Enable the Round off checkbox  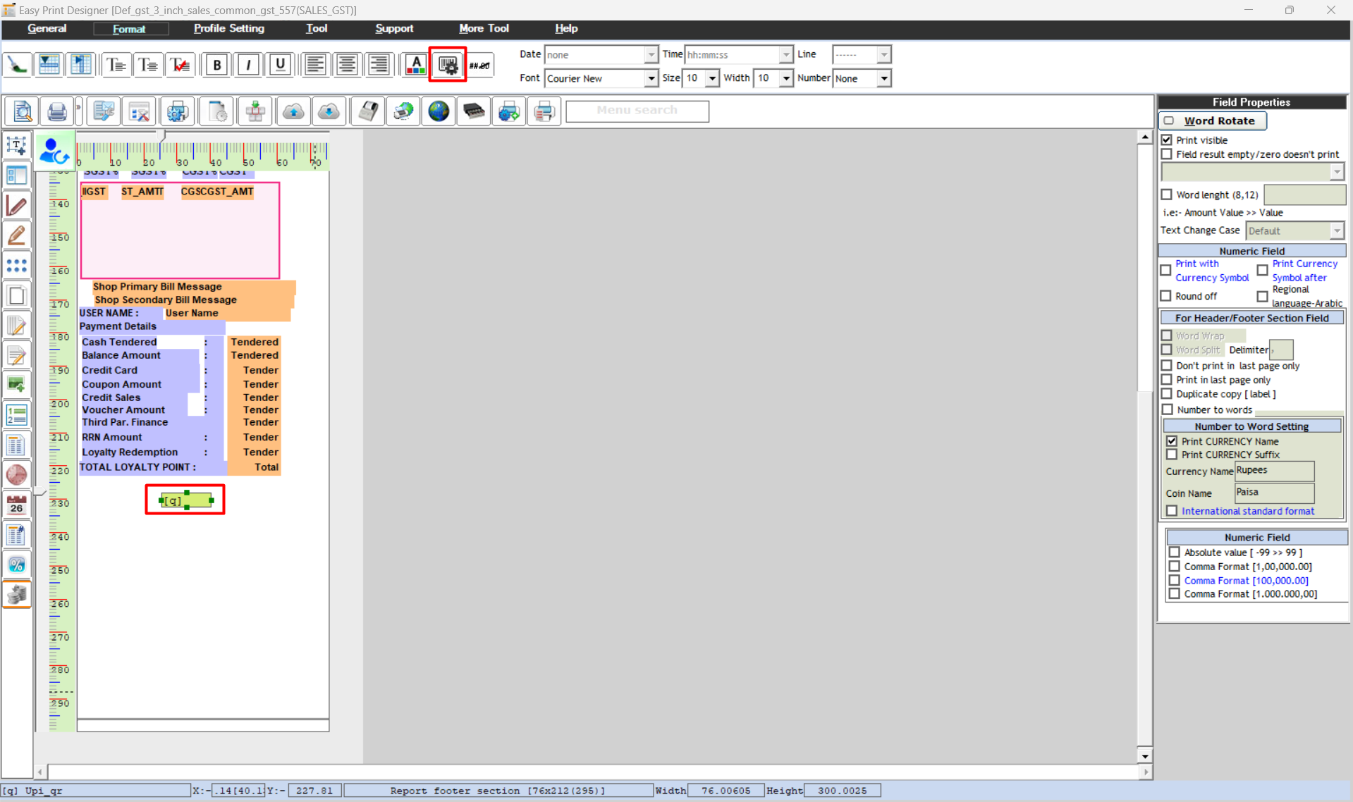pos(1166,296)
